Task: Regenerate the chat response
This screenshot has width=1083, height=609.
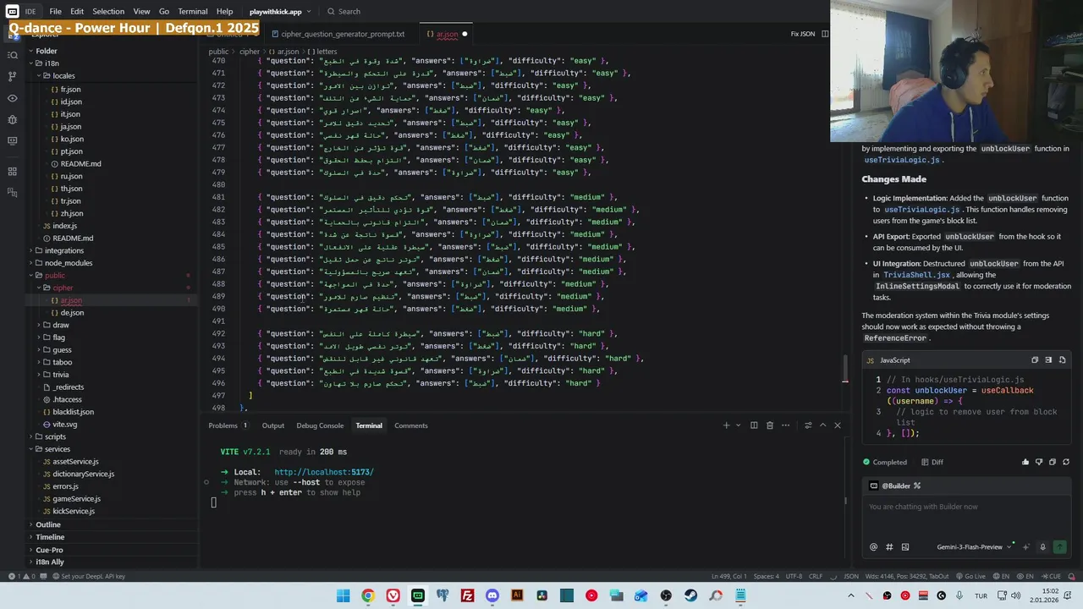Action: (1066, 462)
